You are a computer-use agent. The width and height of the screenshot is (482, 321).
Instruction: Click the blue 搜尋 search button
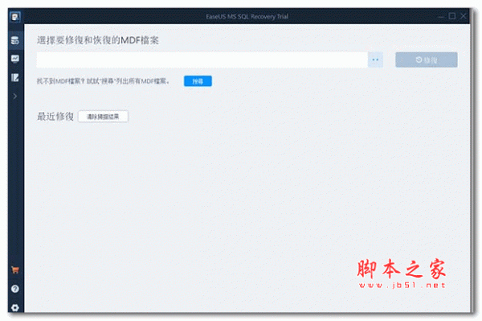[198, 81]
